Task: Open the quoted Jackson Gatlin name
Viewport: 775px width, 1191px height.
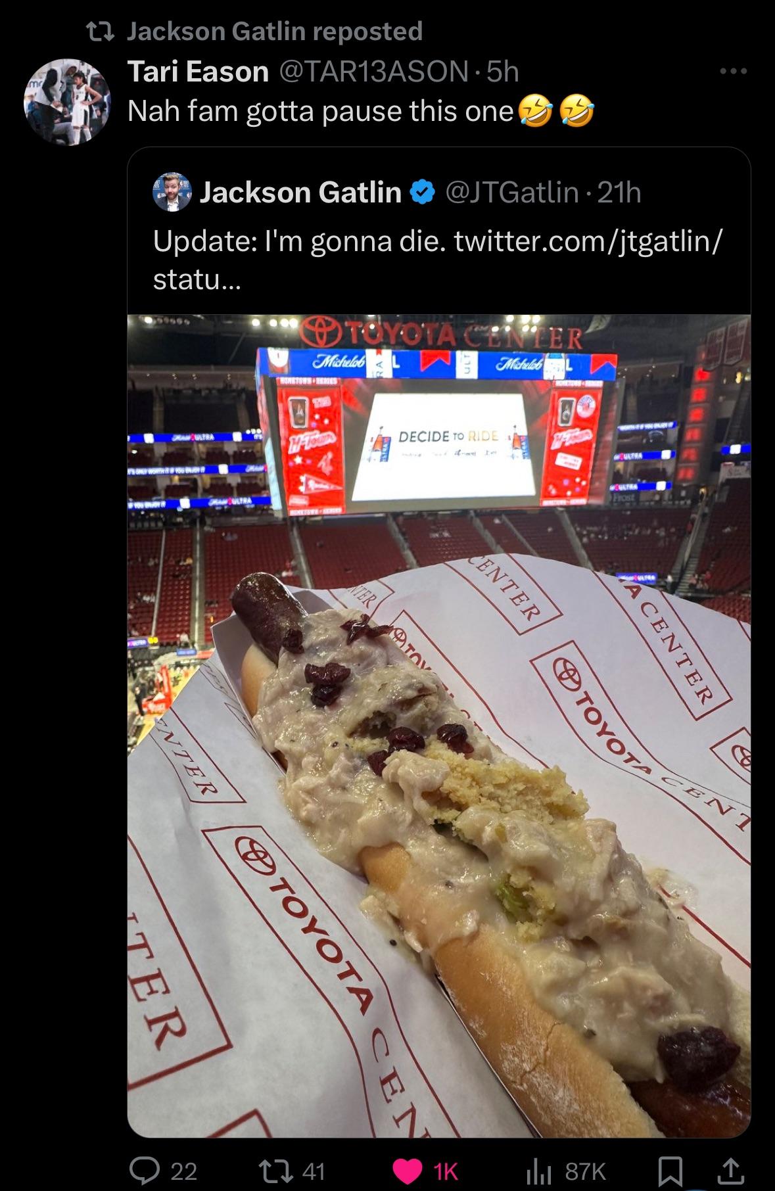Action: [x=300, y=192]
